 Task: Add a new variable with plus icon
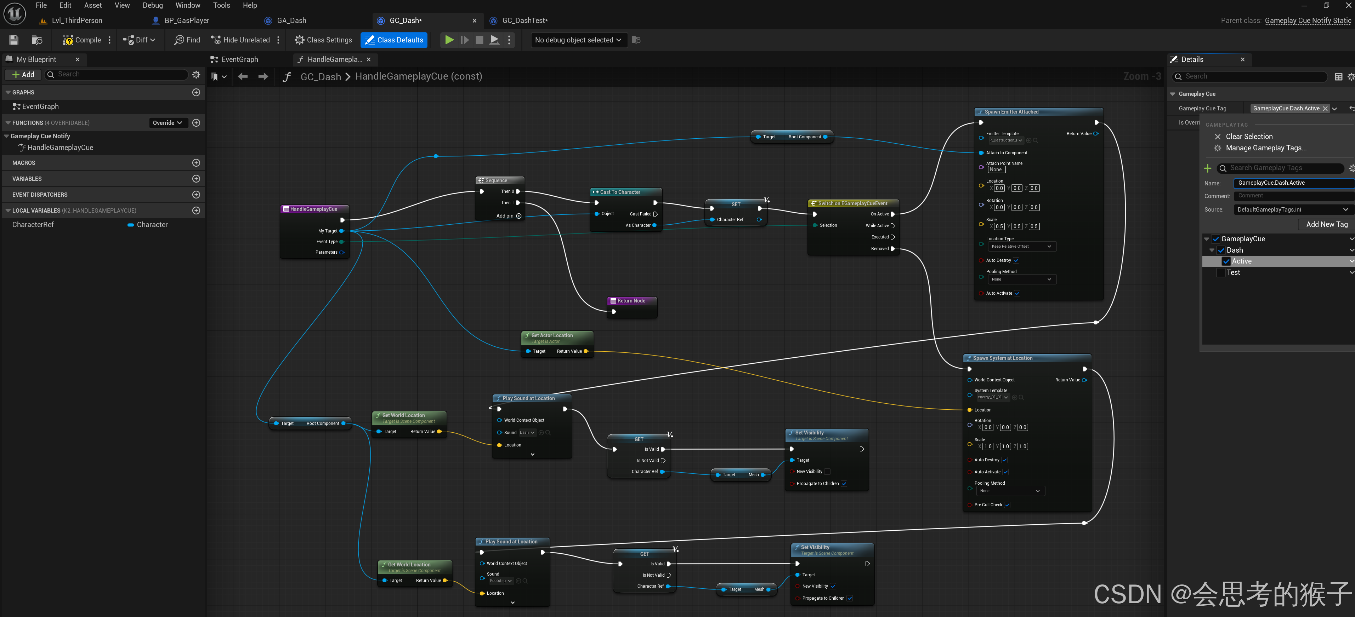point(196,179)
